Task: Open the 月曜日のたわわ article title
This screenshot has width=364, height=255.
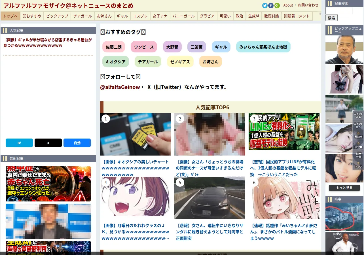Action: (136, 232)
